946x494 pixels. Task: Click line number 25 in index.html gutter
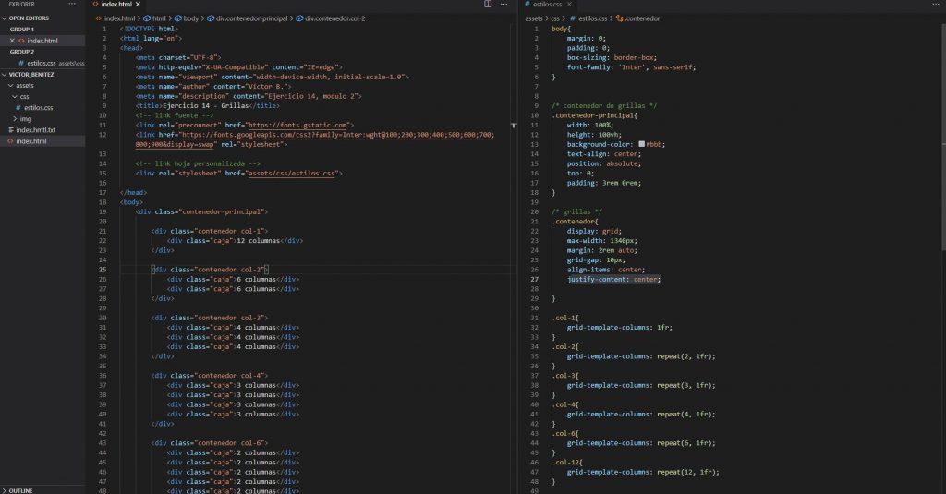pyautogui.click(x=103, y=270)
